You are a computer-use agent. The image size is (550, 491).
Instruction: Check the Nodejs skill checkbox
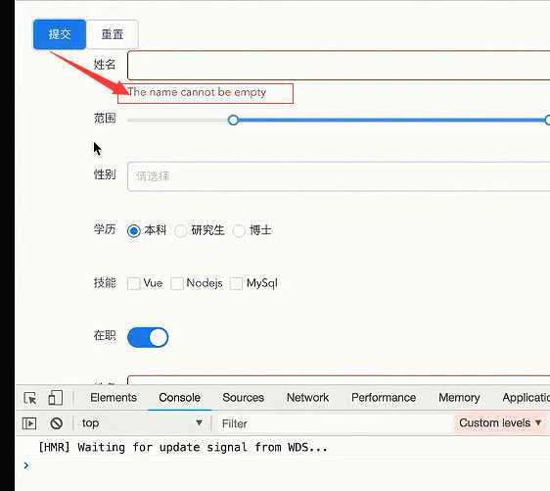pos(177,283)
